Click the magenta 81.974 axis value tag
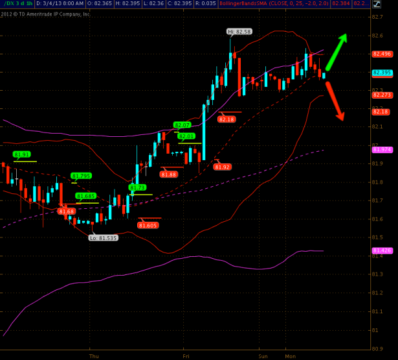Image resolution: width=398 pixels, height=360 pixels. [382, 150]
